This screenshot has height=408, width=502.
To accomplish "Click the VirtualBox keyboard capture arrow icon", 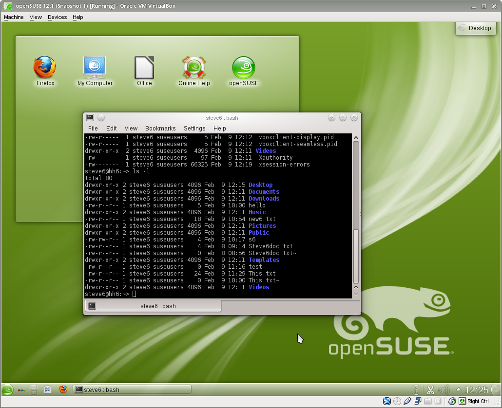I will coord(463,401).
